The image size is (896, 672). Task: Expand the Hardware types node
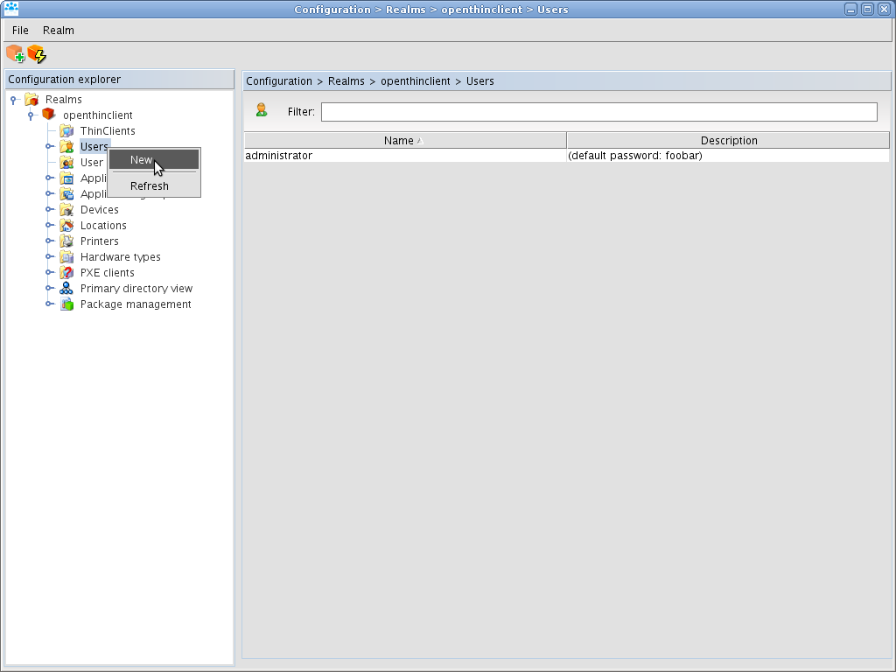(x=50, y=257)
